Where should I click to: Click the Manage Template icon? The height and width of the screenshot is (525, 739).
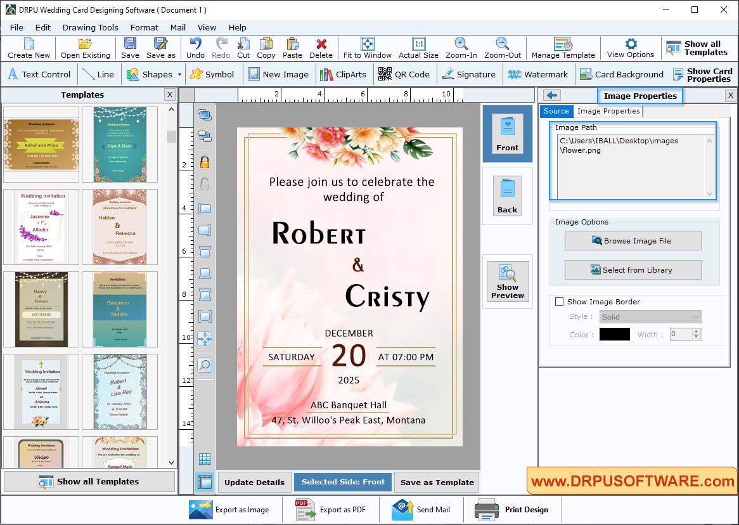pos(562,48)
